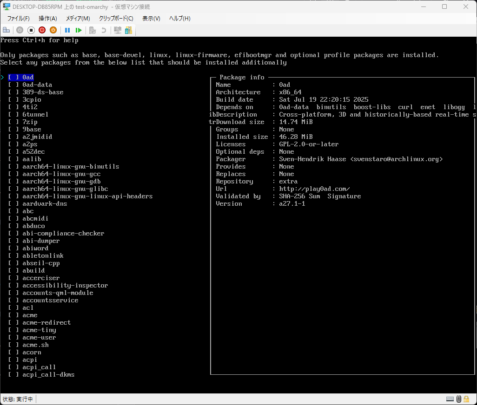
Task: Select the abduco list entry
Action: [x=33, y=226]
